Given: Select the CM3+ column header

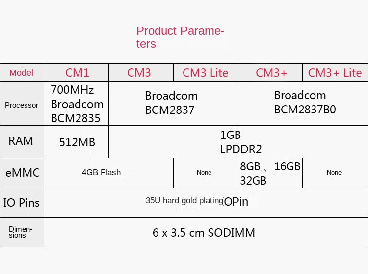Looking at the screenshot, I should point(271,73).
